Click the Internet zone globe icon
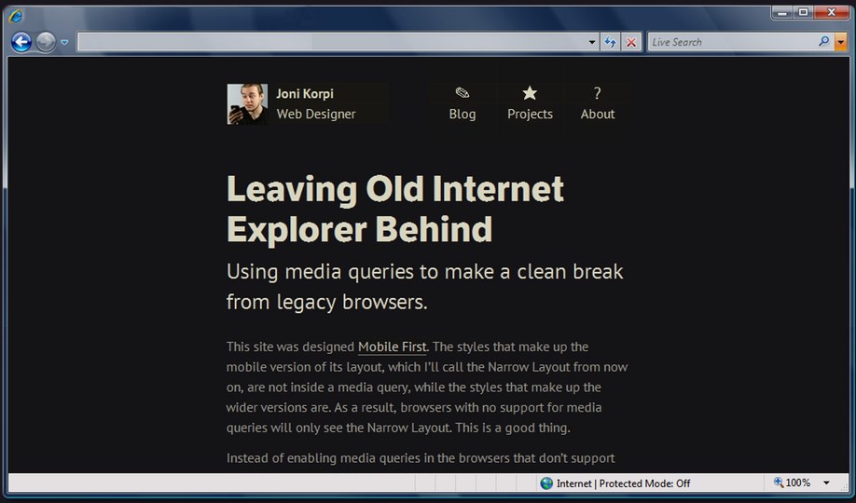The image size is (856, 503). 546,483
